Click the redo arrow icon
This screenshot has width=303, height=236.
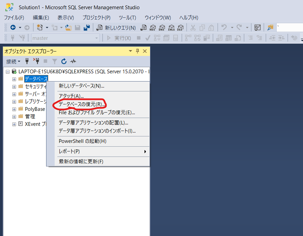[239, 27]
